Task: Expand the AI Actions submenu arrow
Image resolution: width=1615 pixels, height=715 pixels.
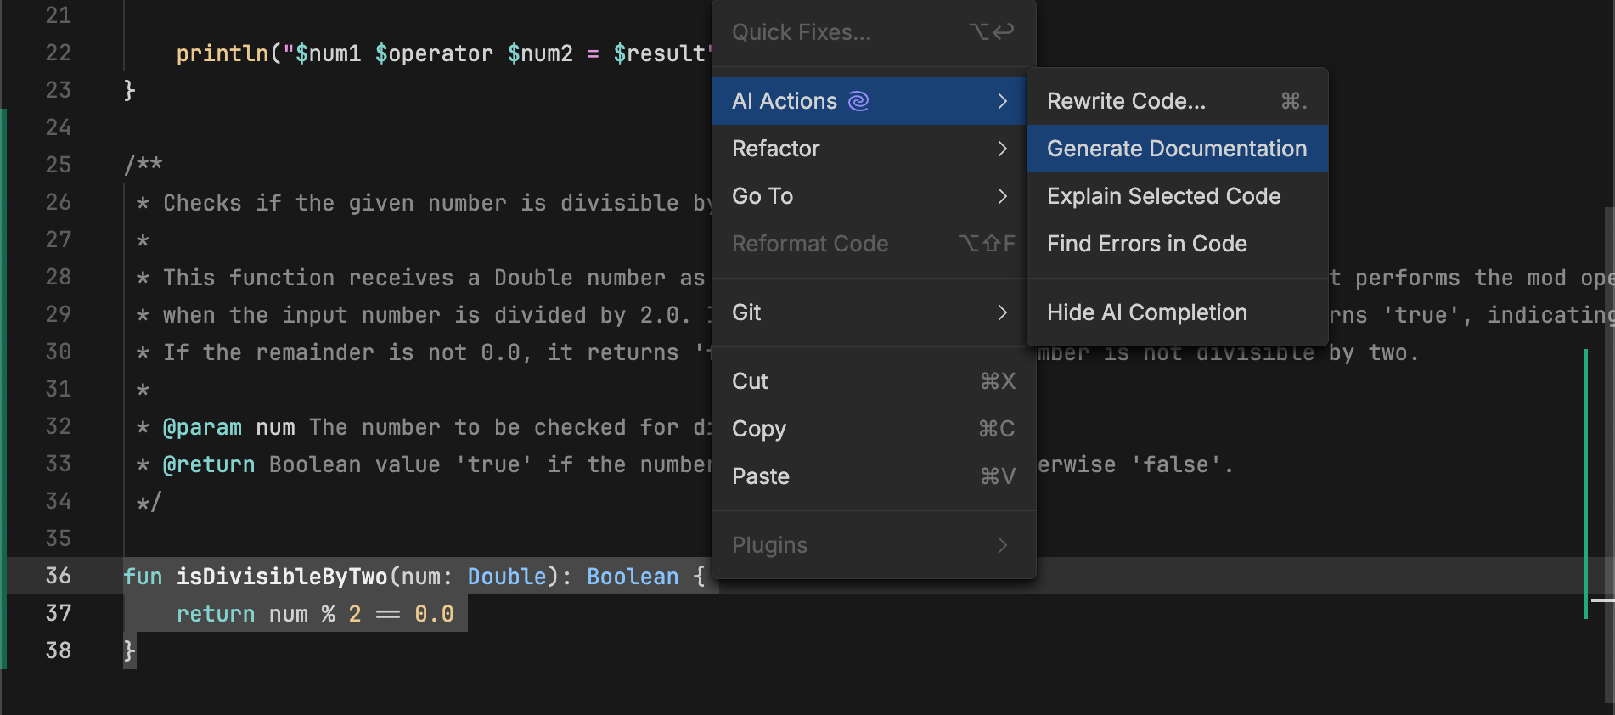Action: (x=1002, y=102)
